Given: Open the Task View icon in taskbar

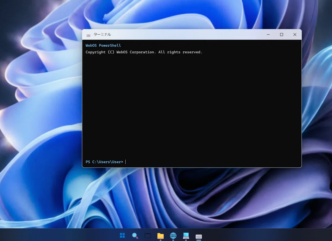Looking at the screenshot, I should (148, 236).
